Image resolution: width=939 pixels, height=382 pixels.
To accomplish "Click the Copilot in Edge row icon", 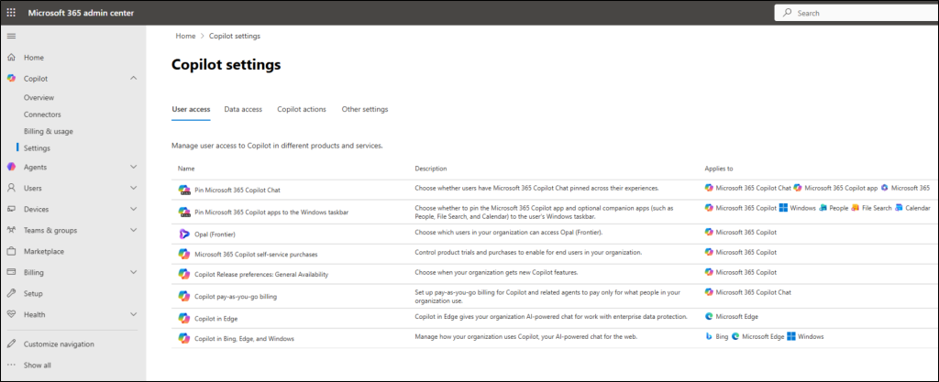I will [x=183, y=317].
